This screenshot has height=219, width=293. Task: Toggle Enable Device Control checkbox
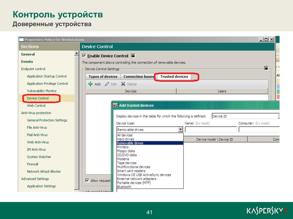coord(84,56)
